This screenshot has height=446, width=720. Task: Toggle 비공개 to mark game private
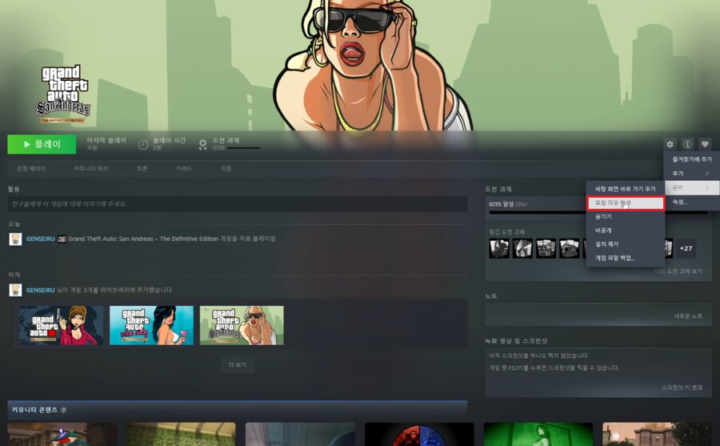pos(603,231)
